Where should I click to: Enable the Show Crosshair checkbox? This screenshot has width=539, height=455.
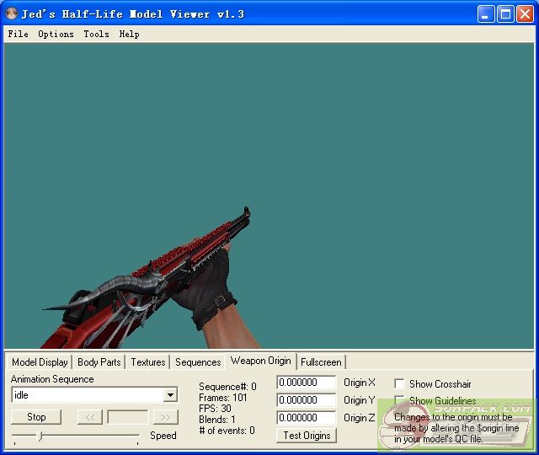[399, 383]
